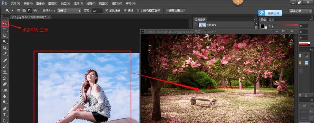Select the Polygonal Lasso tool
This screenshot has width=314, height=123.
pyautogui.click(x=5, y=36)
